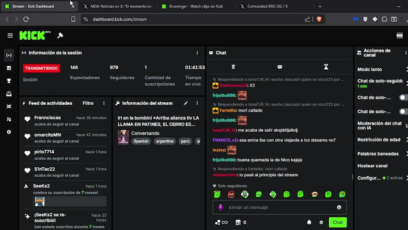This screenshot has height=230, width=408.
Task: Click chat username mateerivero
Action: (225, 175)
